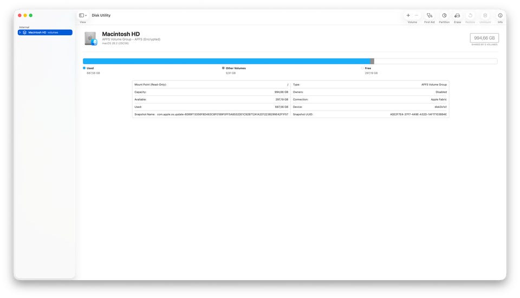Remove a volume with the minus button
520x298 pixels.
(x=417, y=15)
